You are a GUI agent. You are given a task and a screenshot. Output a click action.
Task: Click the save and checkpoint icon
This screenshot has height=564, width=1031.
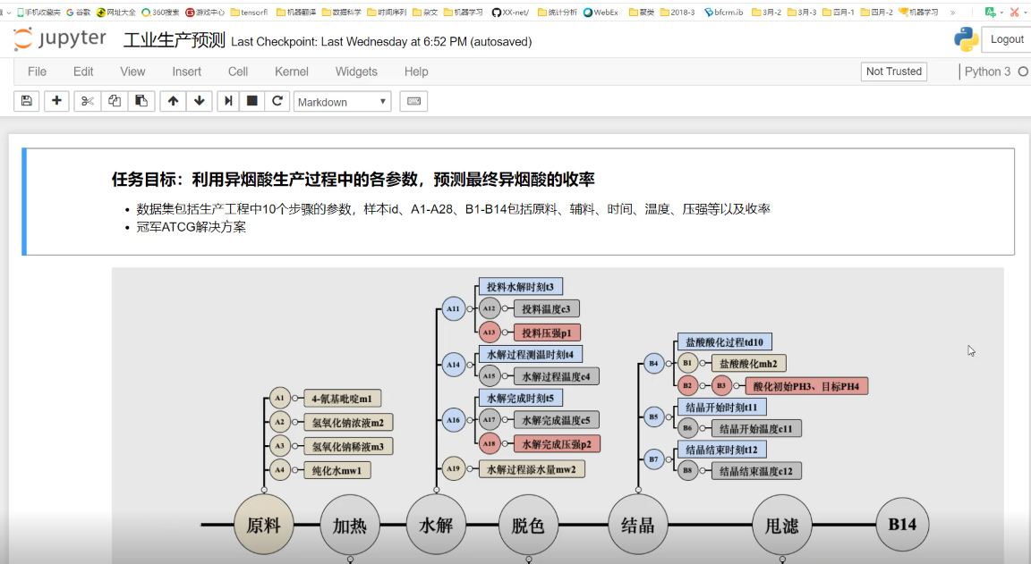click(x=26, y=101)
